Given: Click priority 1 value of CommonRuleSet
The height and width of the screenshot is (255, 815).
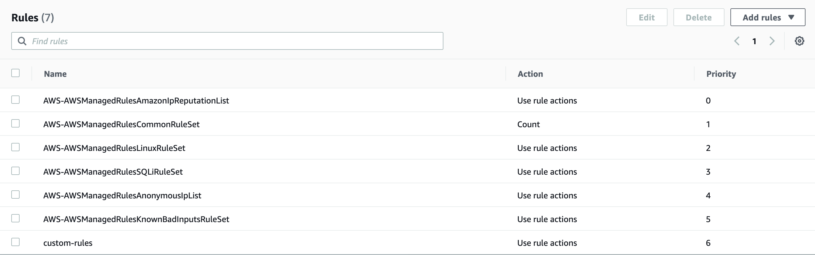Looking at the screenshot, I should click(x=708, y=124).
